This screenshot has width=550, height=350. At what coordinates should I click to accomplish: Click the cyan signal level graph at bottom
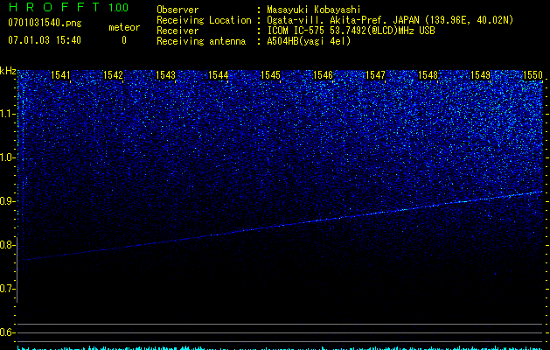[281, 348]
